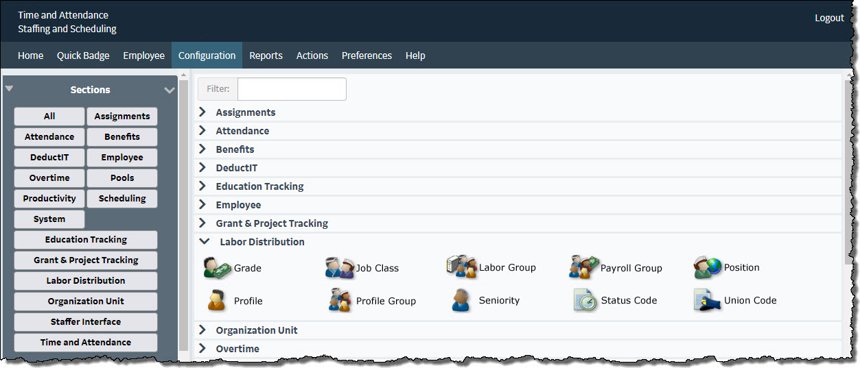Open the Job Class icon
The image size is (860, 368).
tap(339, 268)
